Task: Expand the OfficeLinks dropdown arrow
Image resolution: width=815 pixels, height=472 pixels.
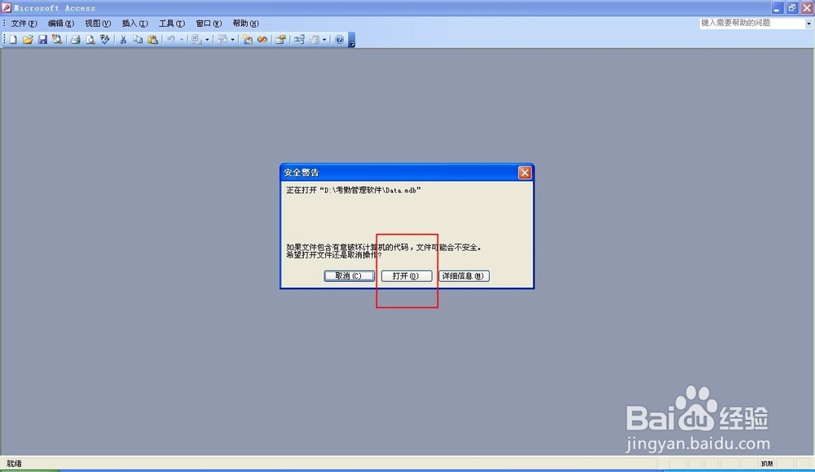Action: click(207, 39)
